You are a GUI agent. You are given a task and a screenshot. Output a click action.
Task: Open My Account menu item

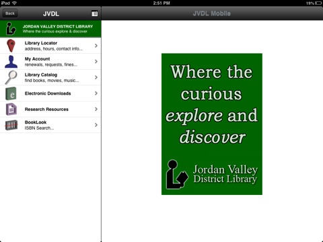pyautogui.click(x=50, y=62)
